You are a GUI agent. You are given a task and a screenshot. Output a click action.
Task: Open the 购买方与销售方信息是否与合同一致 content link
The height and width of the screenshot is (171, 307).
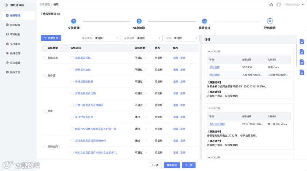click(x=96, y=129)
